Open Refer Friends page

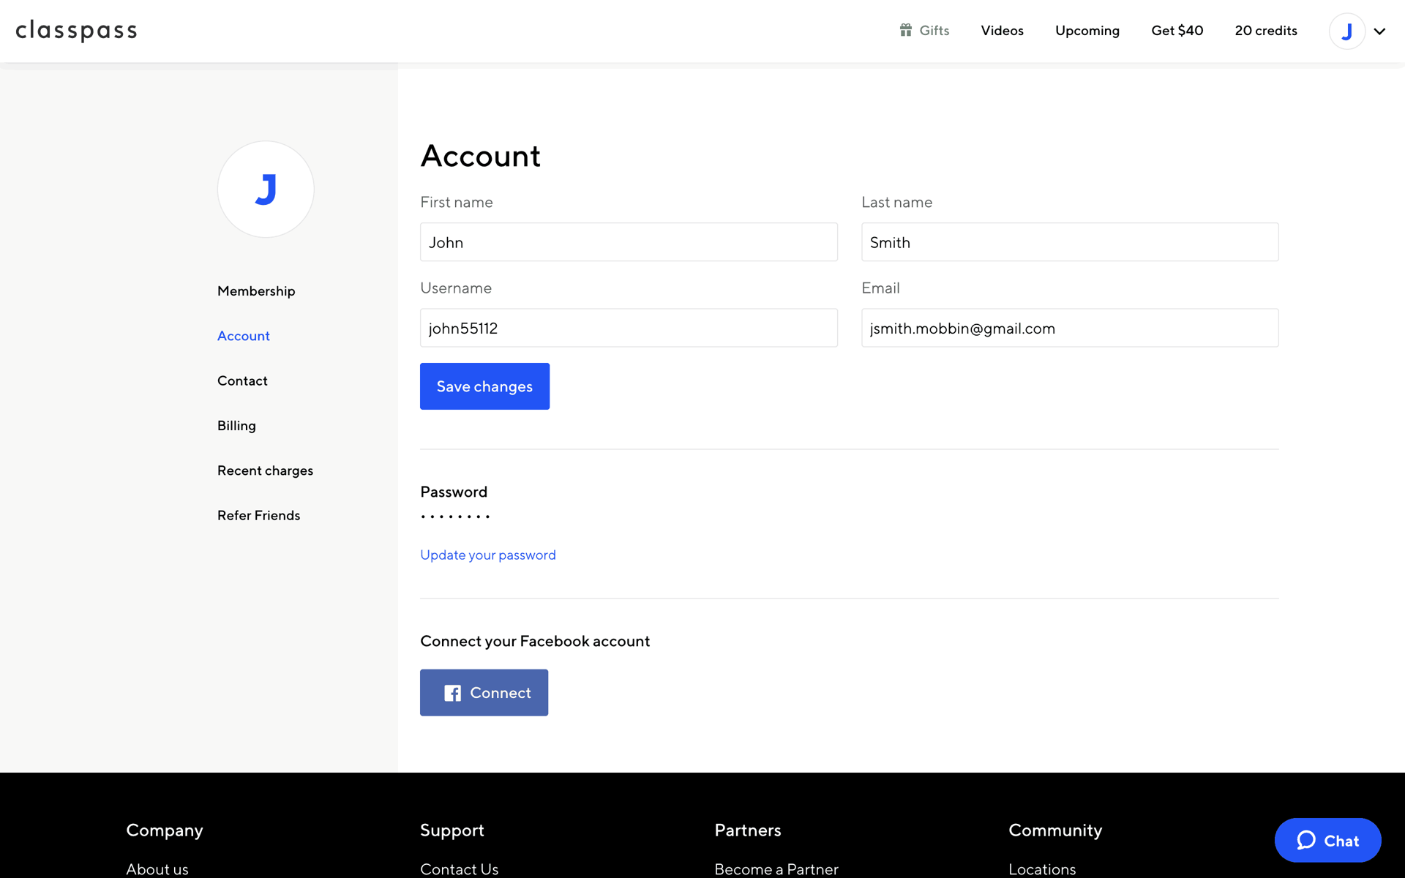(258, 515)
